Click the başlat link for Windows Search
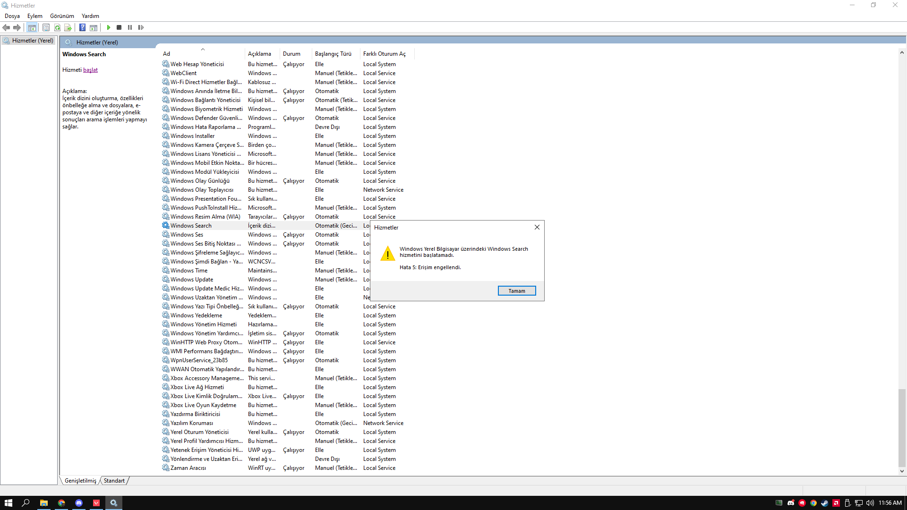This screenshot has height=510, width=907. point(90,70)
